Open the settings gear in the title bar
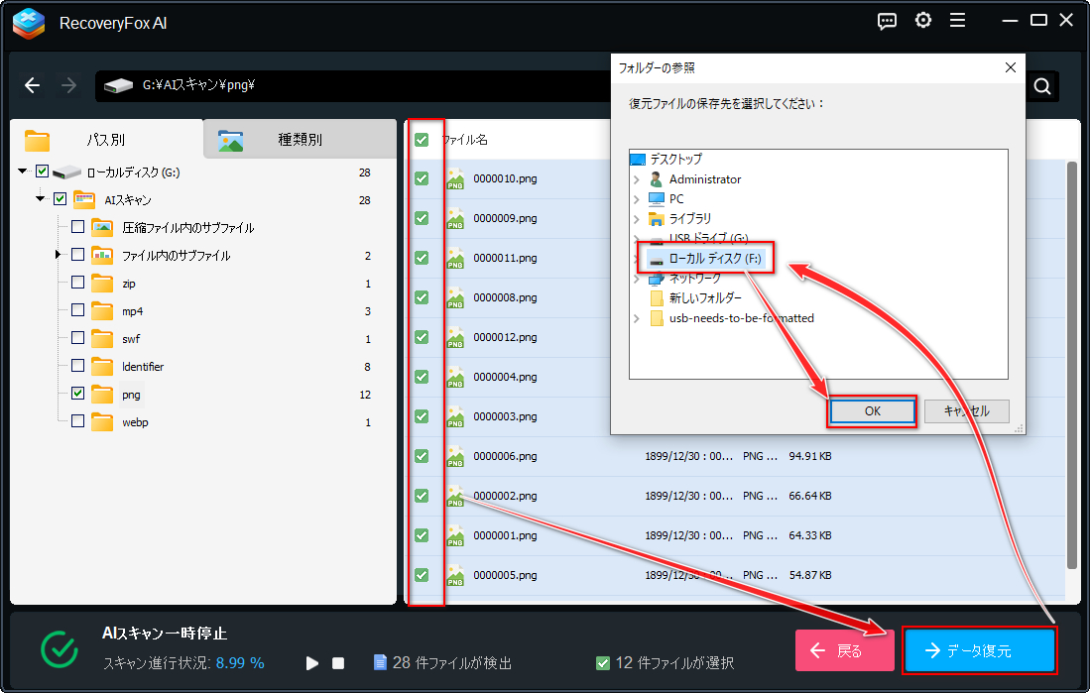Screen dimensions: 1090x693 [x=923, y=20]
